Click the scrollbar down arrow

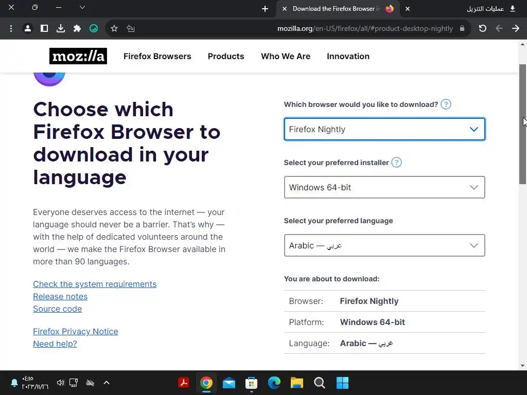pos(522,366)
